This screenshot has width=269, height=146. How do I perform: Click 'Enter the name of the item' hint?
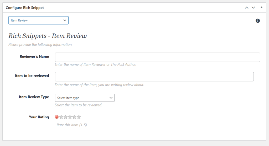point(99,85)
